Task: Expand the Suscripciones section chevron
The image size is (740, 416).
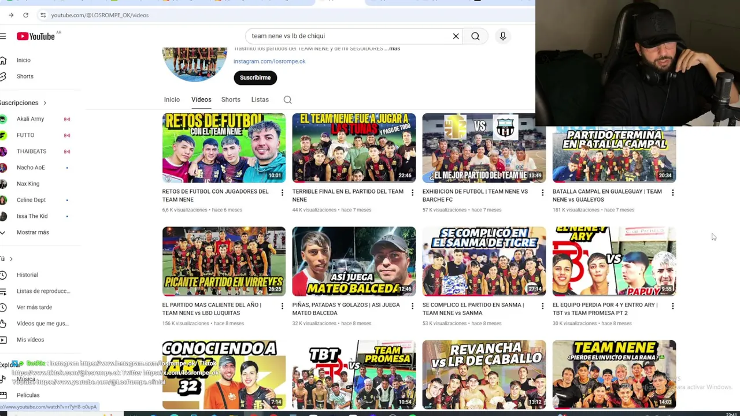Action: [x=45, y=103]
